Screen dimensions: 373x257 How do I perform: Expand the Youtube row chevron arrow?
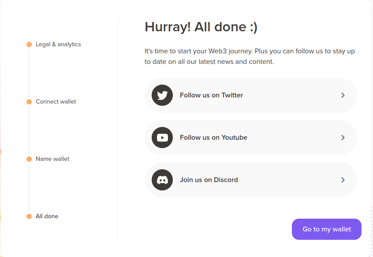click(343, 138)
